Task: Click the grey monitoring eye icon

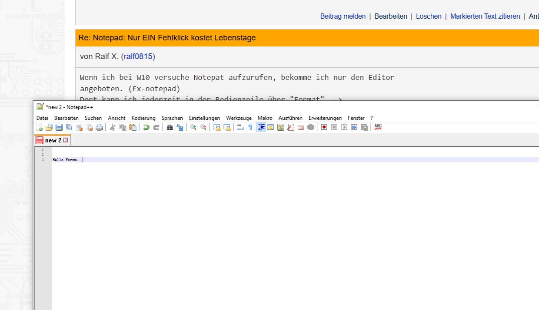Action: coord(310,127)
